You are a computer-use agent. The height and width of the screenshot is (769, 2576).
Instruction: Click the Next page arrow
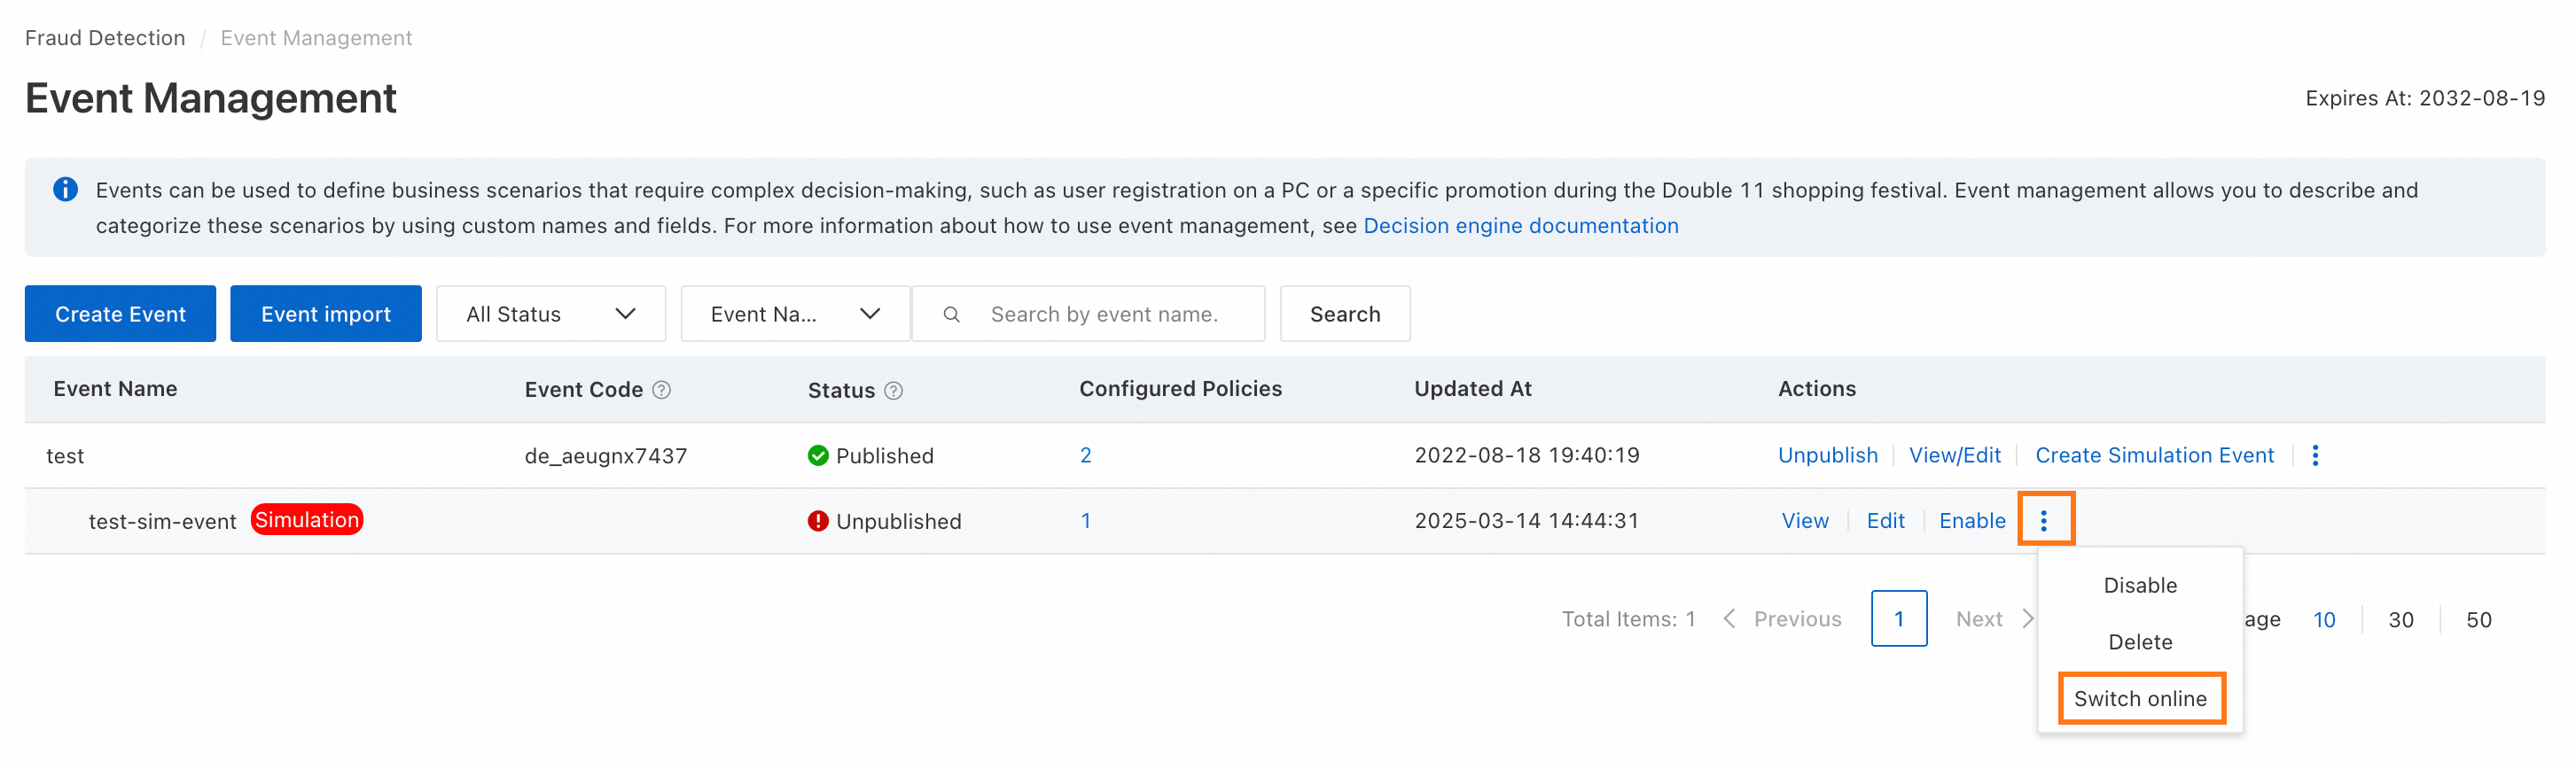pyautogui.click(x=2027, y=619)
